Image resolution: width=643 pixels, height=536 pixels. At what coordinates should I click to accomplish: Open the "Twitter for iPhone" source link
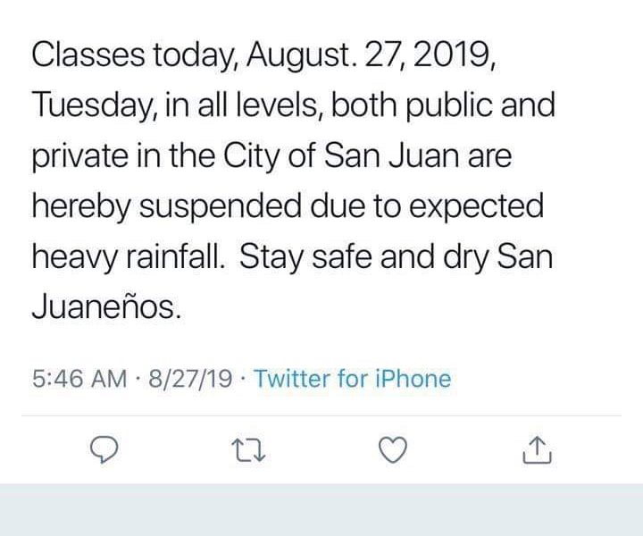tap(353, 379)
